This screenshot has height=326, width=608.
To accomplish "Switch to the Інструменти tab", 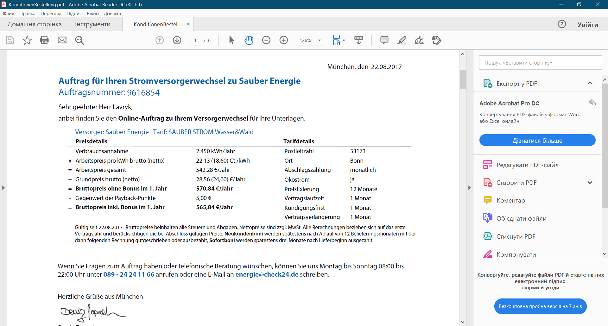I will pyautogui.click(x=93, y=24).
